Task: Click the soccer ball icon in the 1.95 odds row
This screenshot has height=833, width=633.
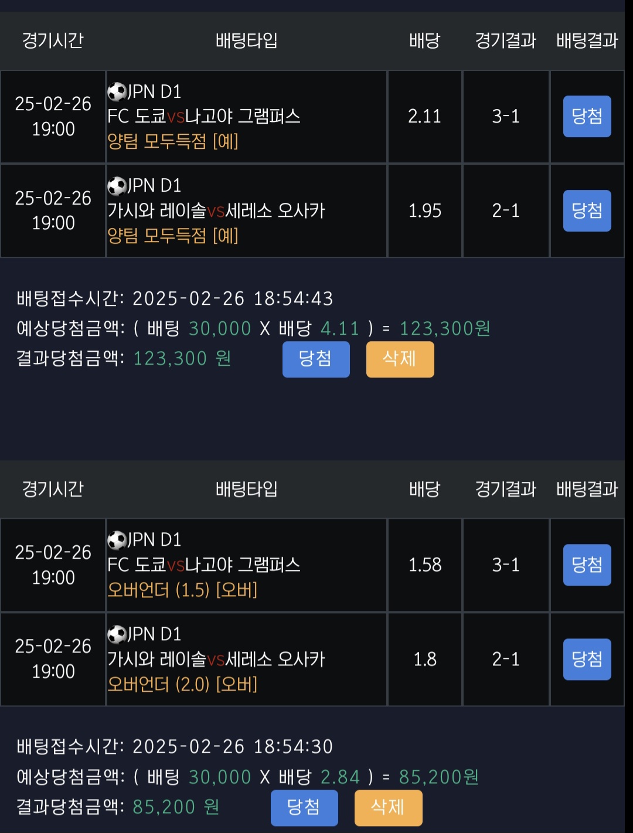Action: click(117, 186)
